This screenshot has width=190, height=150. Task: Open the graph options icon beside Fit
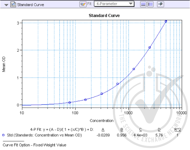point(83,4)
